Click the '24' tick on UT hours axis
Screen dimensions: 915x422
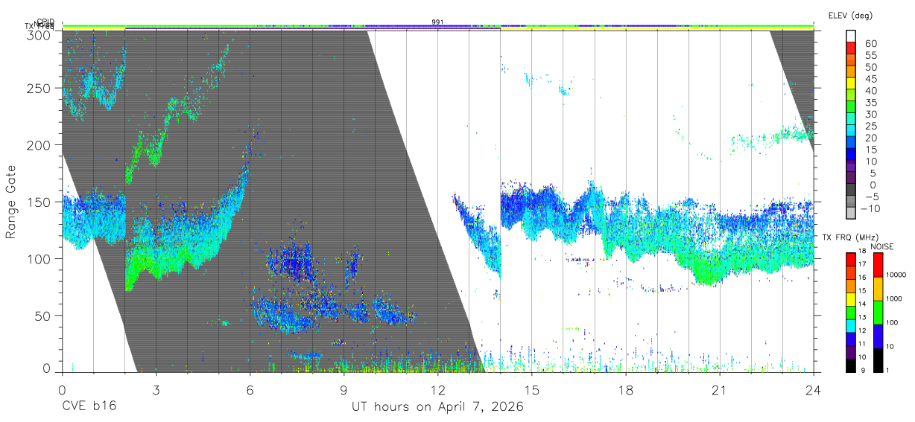(814, 390)
